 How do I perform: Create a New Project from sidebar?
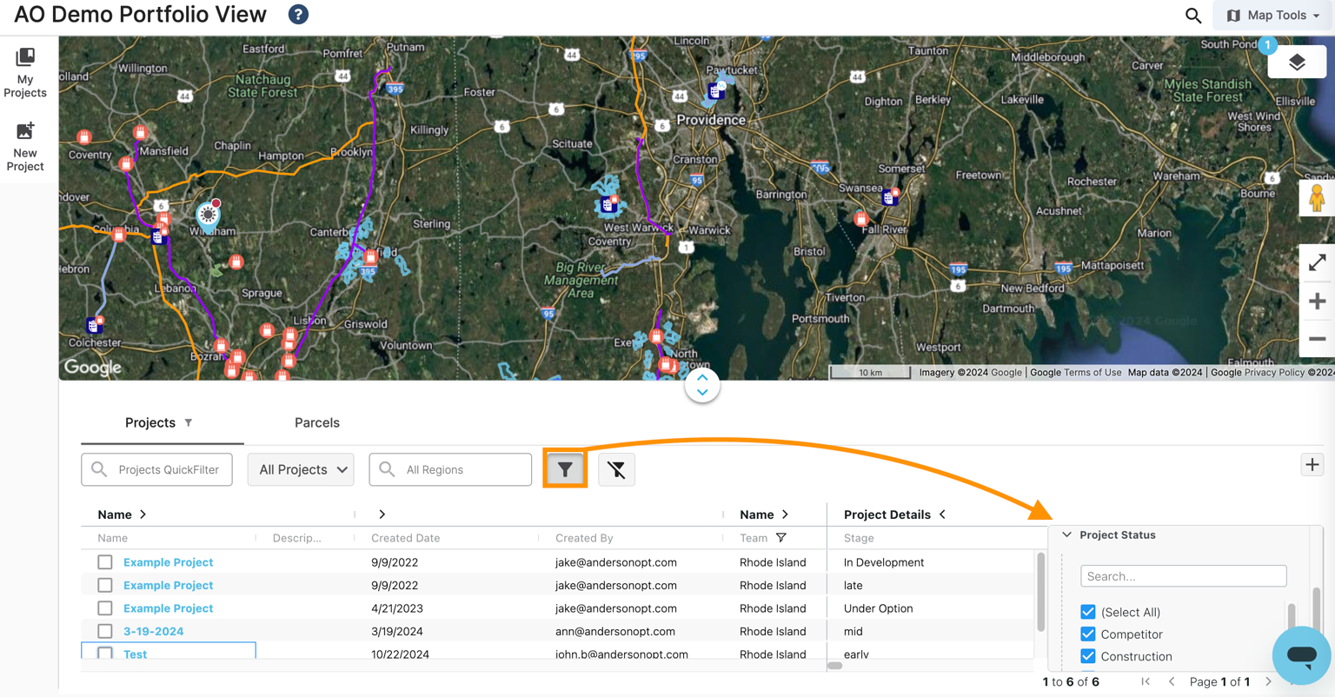pyautogui.click(x=25, y=147)
